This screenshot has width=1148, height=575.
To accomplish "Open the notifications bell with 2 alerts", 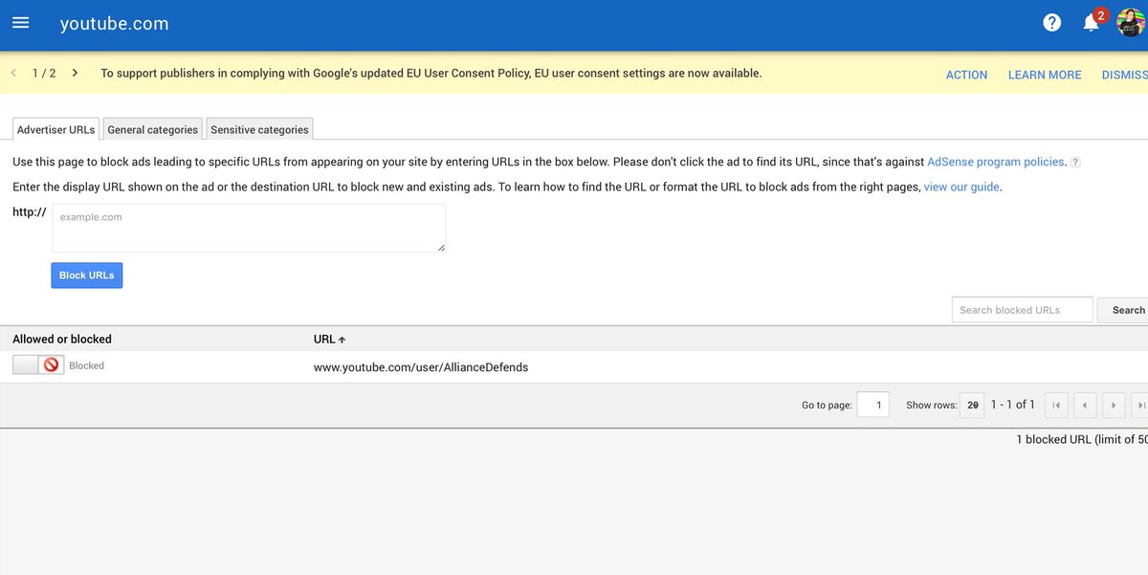I will coord(1093,21).
